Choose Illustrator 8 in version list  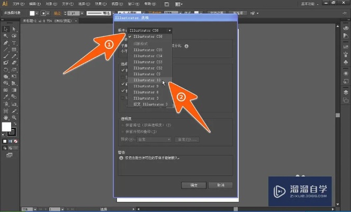(146, 92)
